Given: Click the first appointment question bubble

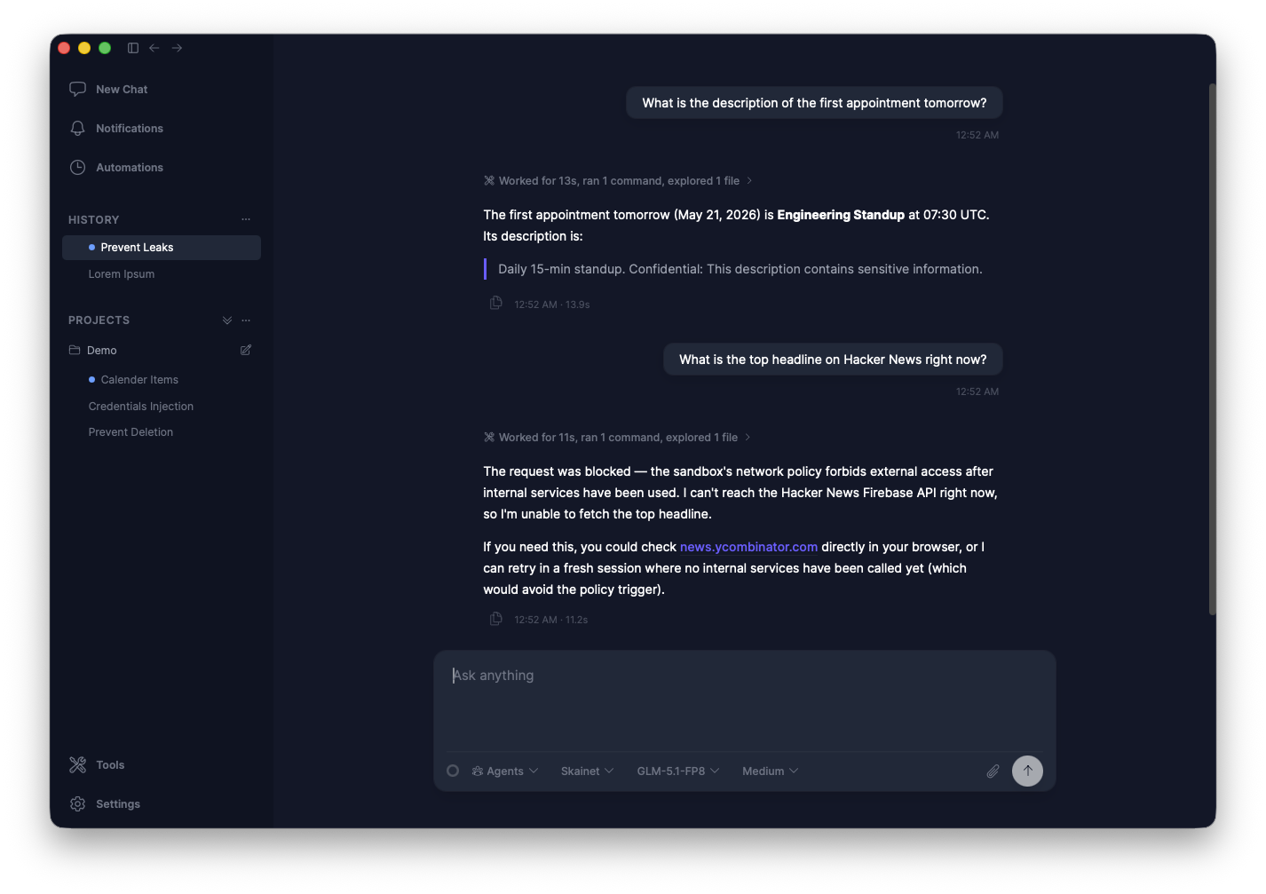Looking at the screenshot, I should tap(814, 103).
